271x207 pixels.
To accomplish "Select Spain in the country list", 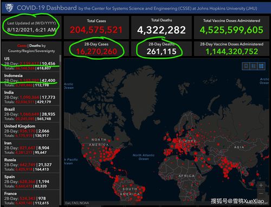I will (x=30, y=182).
